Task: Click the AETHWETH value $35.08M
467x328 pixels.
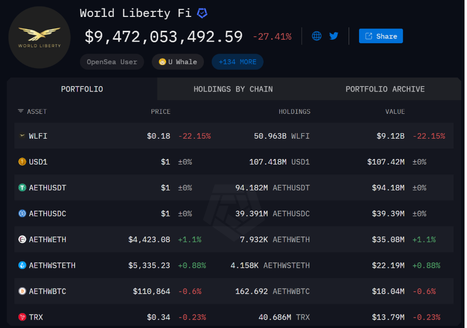Action: coord(388,240)
